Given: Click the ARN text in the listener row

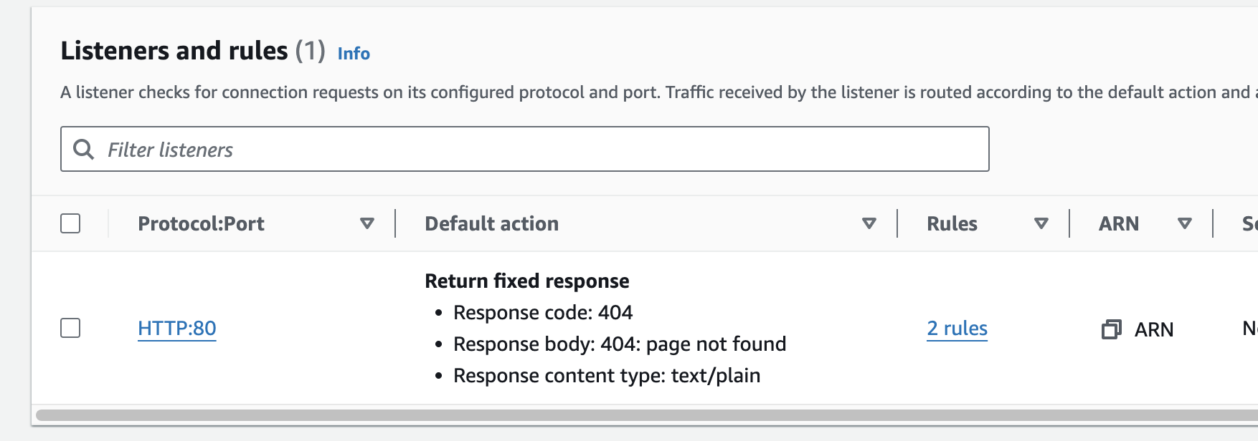Looking at the screenshot, I should (x=1154, y=329).
